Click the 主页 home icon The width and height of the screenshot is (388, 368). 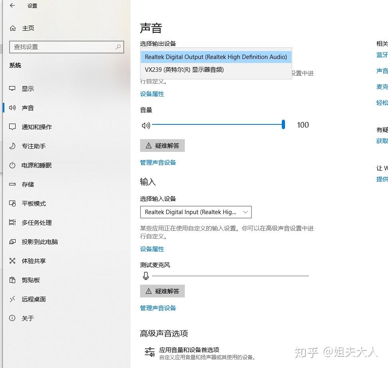pyautogui.click(x=13, y=28)
